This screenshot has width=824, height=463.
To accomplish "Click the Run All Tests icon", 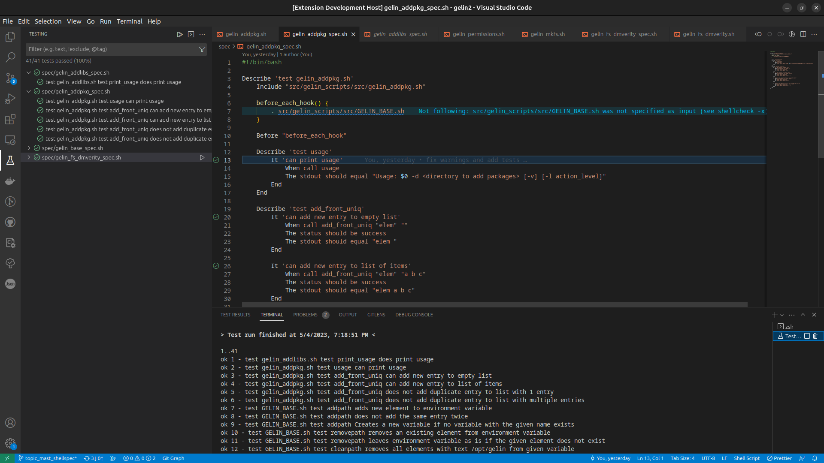I will click(179, 34).
